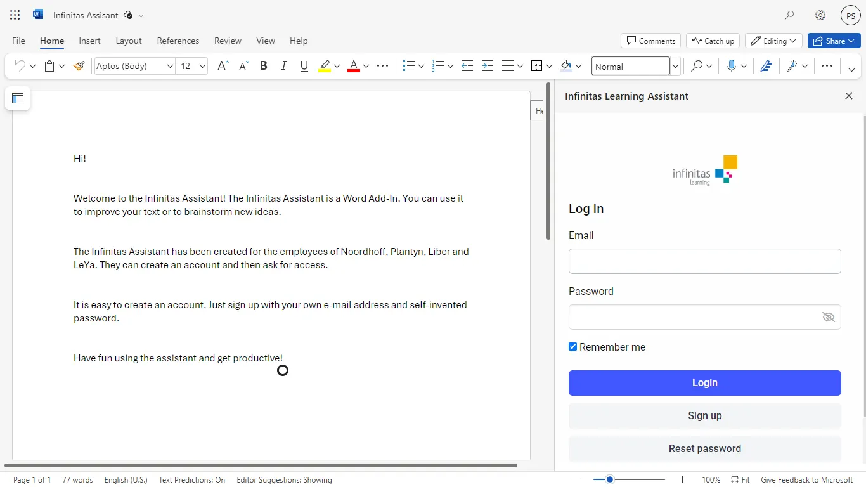Expand document title dropdown chevron
866x487 pixels.
tap(141, 15)
